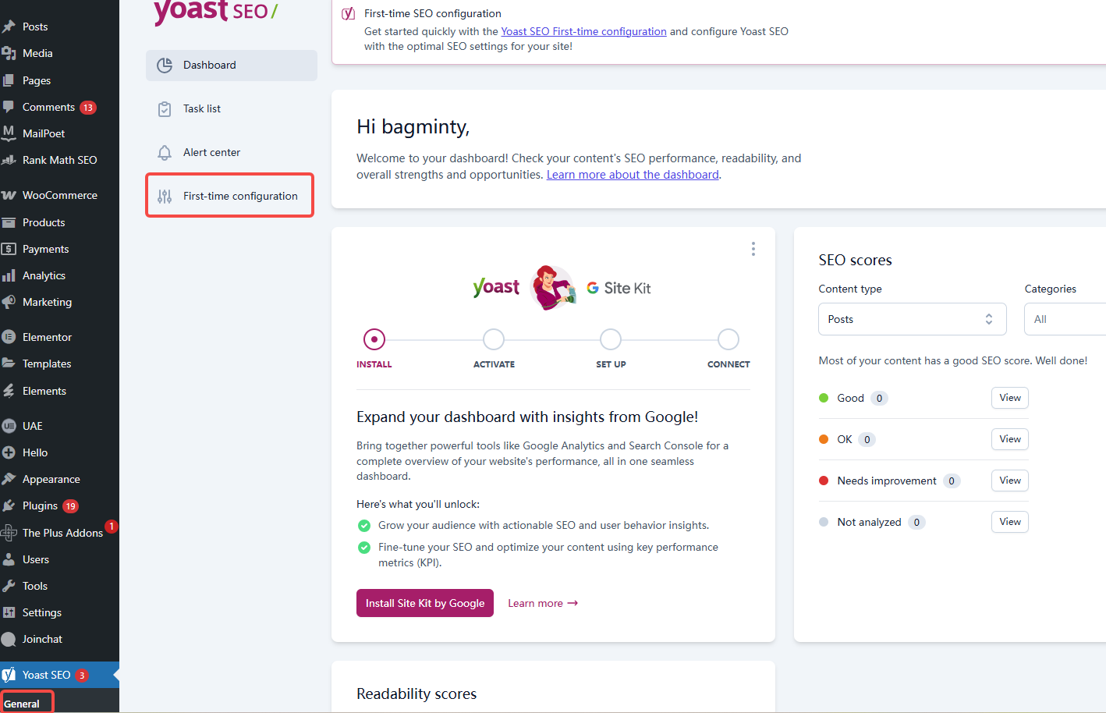Open the Elementor menu icon
The height and width of the screenshot is (713, 1106).
[x=9, y=336]
